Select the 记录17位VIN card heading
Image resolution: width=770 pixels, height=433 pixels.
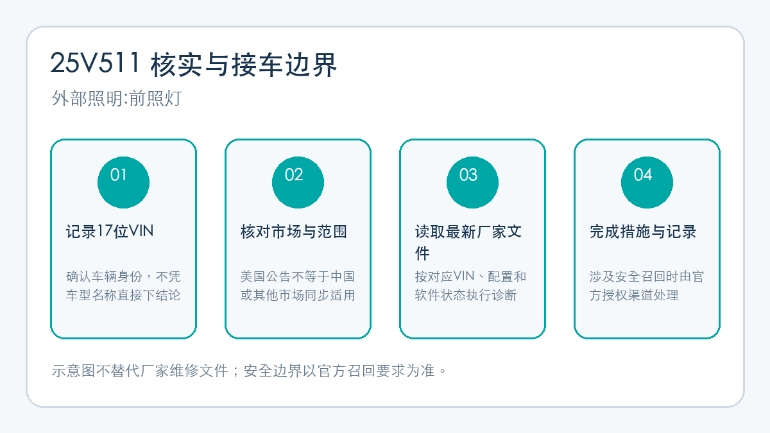click(110, 232)
